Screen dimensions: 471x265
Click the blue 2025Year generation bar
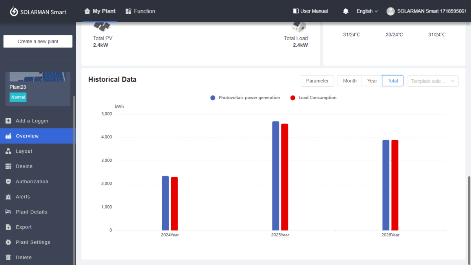(x=276, y=176)
